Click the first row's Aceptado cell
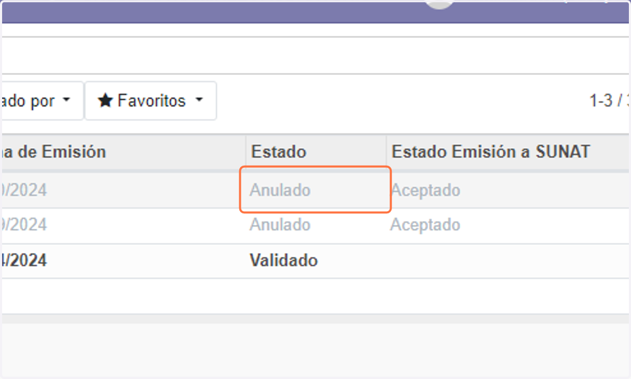Viewport: 631px width, 379px height. click(x=507, y=190)
